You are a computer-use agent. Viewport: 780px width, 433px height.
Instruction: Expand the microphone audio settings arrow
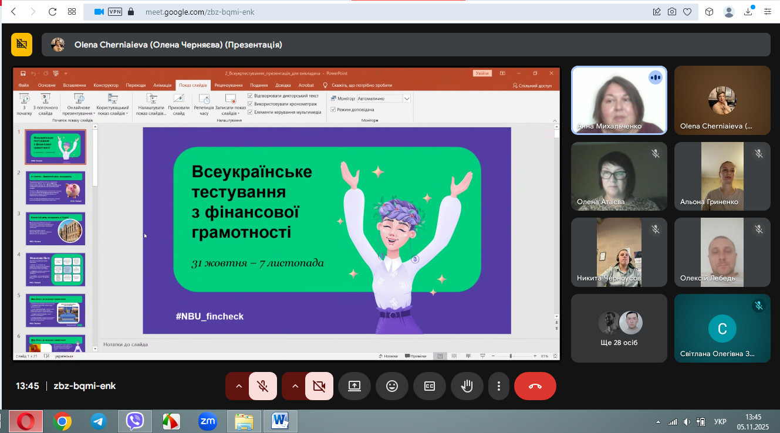[239, 386]
